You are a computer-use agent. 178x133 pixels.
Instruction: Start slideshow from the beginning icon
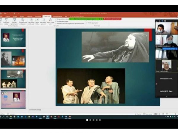(1, 20)
